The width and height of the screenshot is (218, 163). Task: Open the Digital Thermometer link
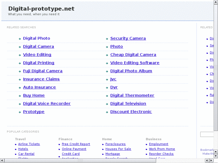pos(132,95)
